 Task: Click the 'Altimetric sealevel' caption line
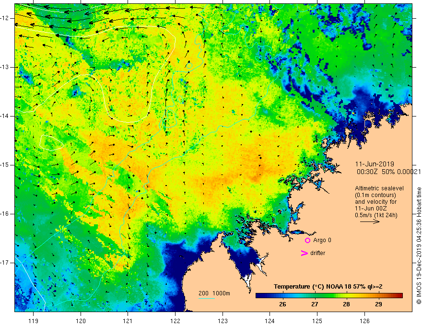[x=379, y=188]
